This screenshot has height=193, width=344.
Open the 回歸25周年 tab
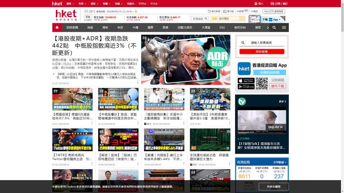185,28
